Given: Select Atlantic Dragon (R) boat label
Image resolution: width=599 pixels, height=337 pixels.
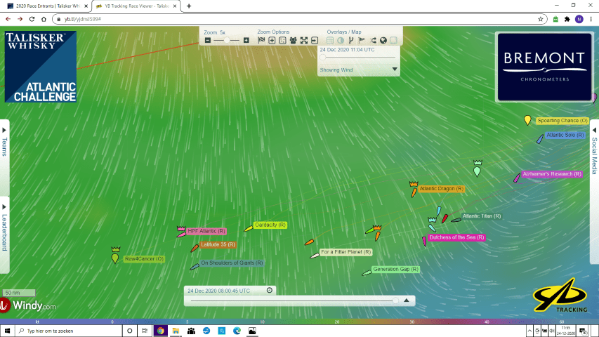Looking at the screenshot, I should (441, 188).
